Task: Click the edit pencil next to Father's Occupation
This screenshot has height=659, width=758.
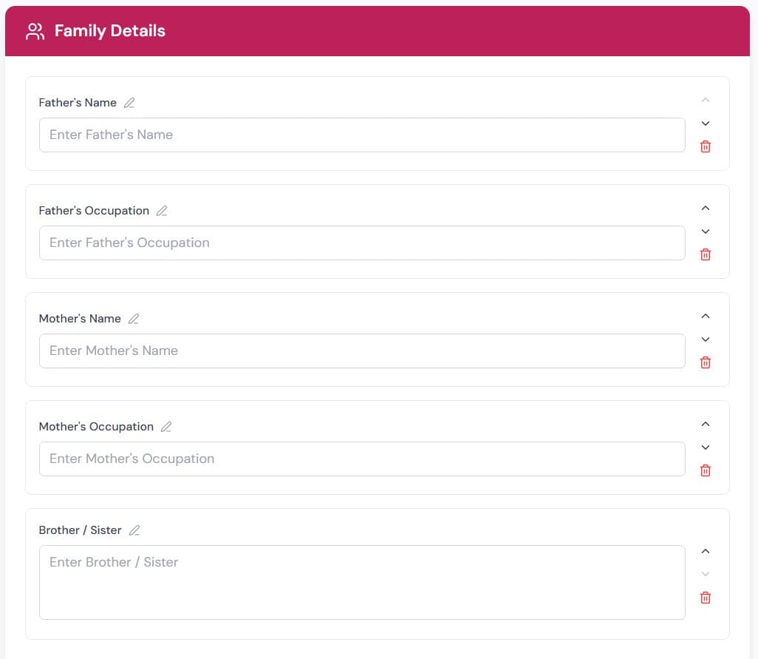Action: [163, 210]
